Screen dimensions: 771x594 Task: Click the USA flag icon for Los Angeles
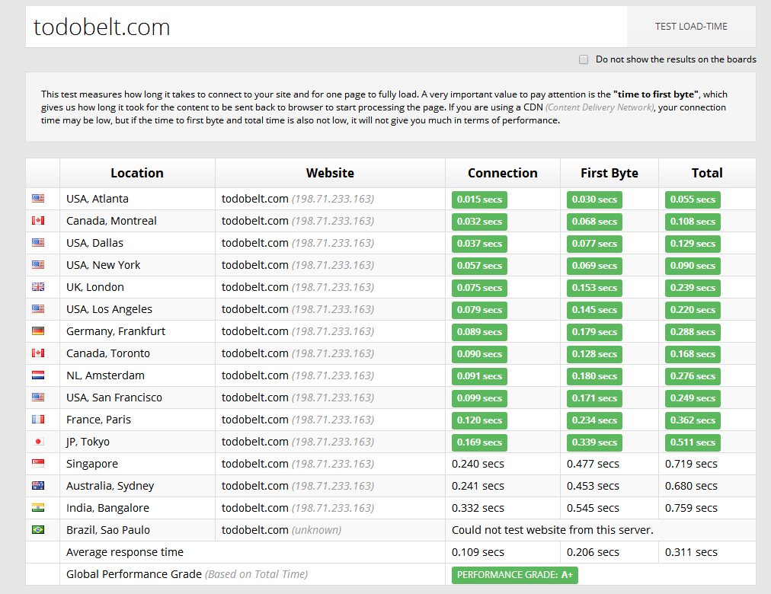pyautogui.click(x=38, y=309)
